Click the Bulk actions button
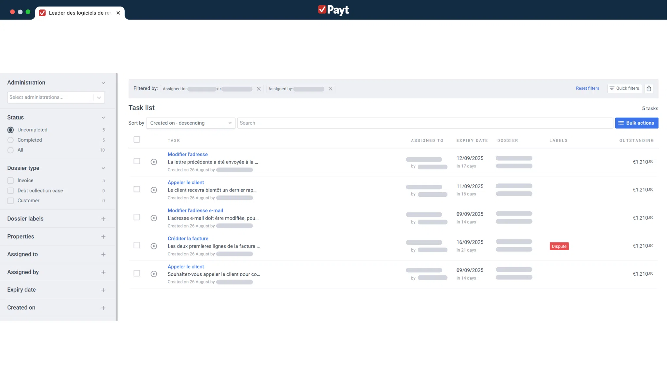Screen dimensions: 667x375 point(636,123)
